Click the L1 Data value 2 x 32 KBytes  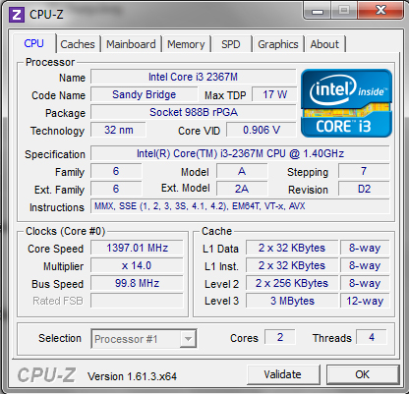(292, 248)
